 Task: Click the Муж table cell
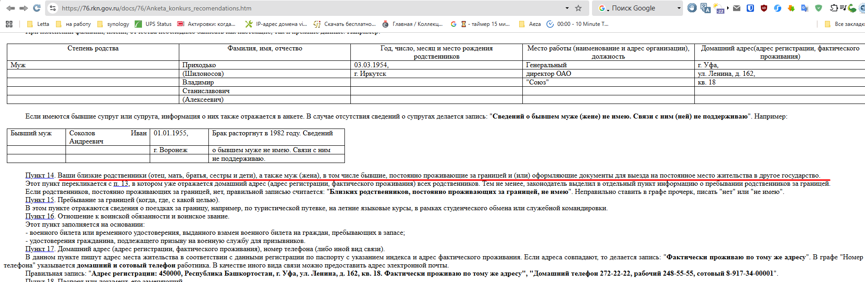click(93, 65)
